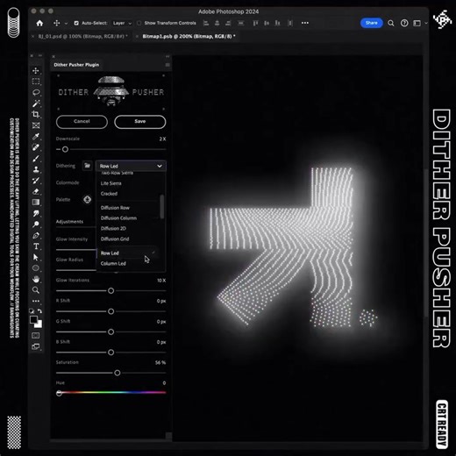Screen dimensions: 456x456
Task: Click the Saturation slider handle
Action: point(118,373)
